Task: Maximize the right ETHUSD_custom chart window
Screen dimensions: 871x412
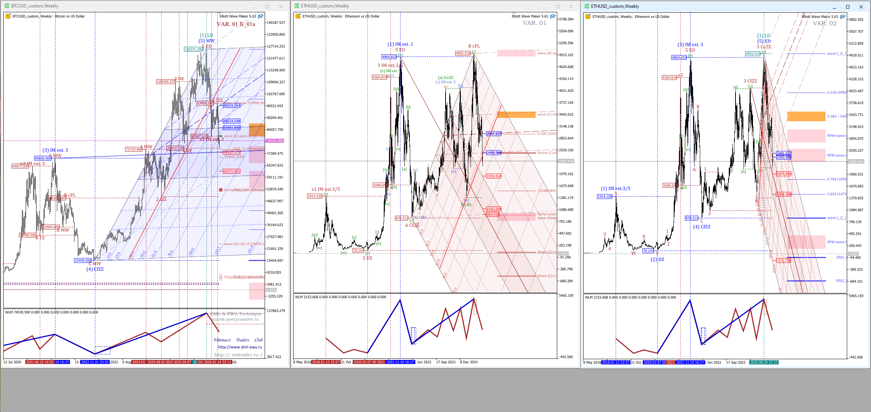Action: (848, 7)
